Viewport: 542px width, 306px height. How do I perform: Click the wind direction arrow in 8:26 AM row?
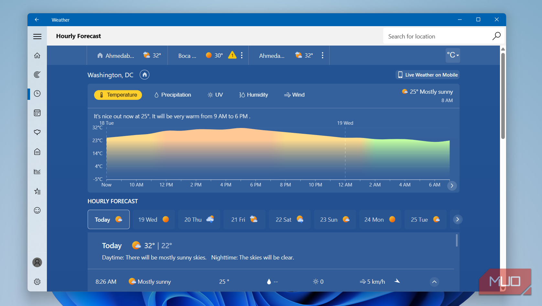397,281
